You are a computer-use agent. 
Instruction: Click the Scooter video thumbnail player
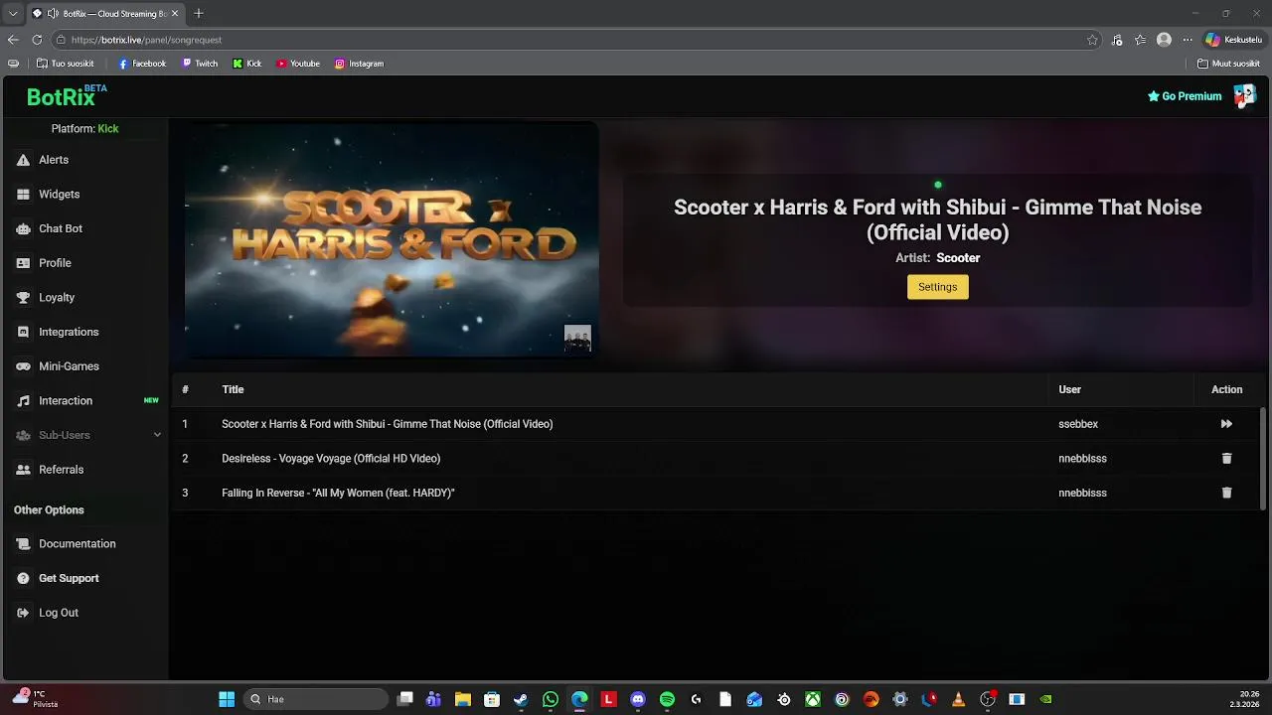tap(392, 239)
